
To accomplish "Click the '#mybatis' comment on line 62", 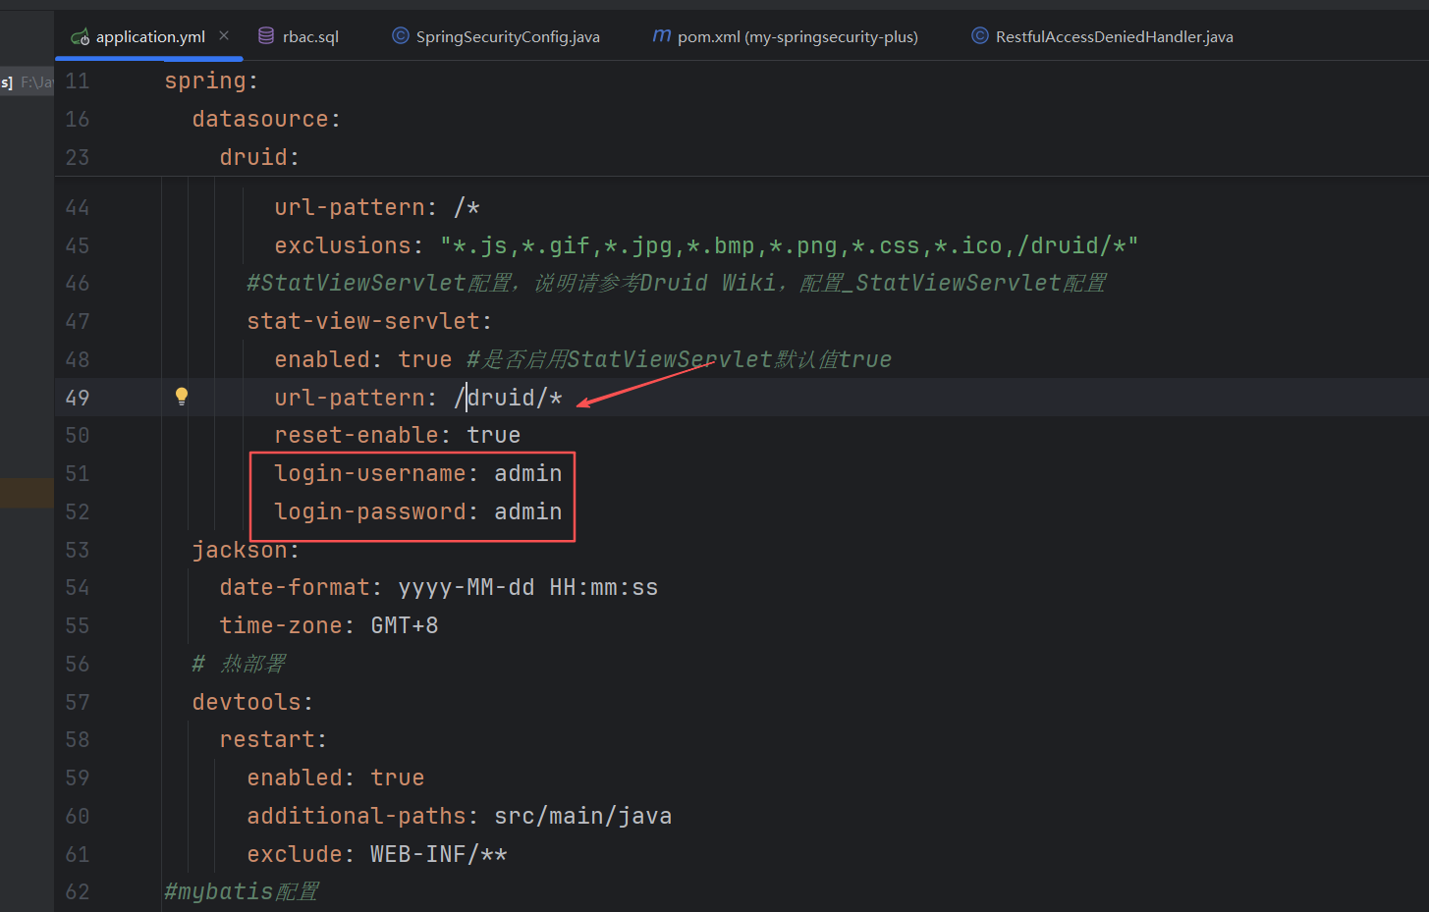I will (x=242, y=891).
